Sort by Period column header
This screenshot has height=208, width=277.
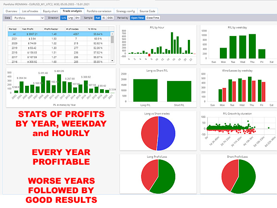(14, 29)
